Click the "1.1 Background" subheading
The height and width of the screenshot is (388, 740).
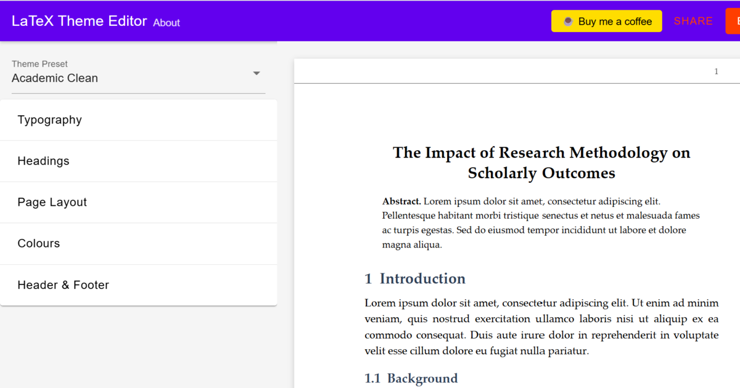tap(411, 378)
